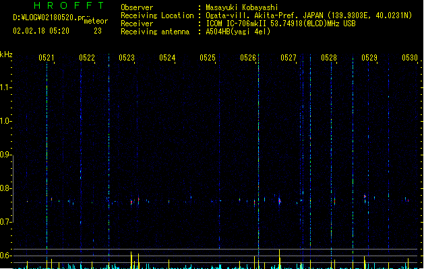424x269 pixels.
Task: Click the HROFFT title text
Action: point(69,5)
